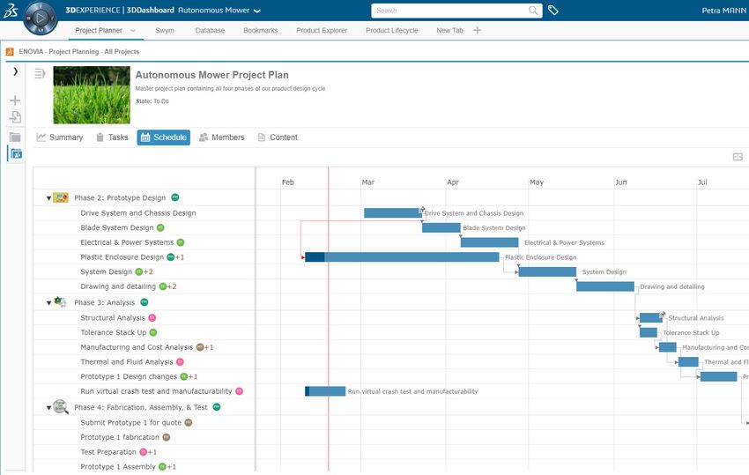
Task: Click assignee badge on Submit Prototype row
Action: pyautogui.click(x=189, y=422)
